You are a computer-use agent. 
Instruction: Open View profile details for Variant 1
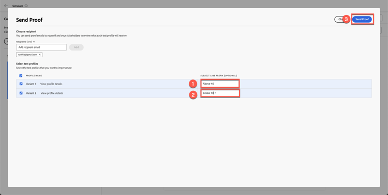(x=51, y=84)
